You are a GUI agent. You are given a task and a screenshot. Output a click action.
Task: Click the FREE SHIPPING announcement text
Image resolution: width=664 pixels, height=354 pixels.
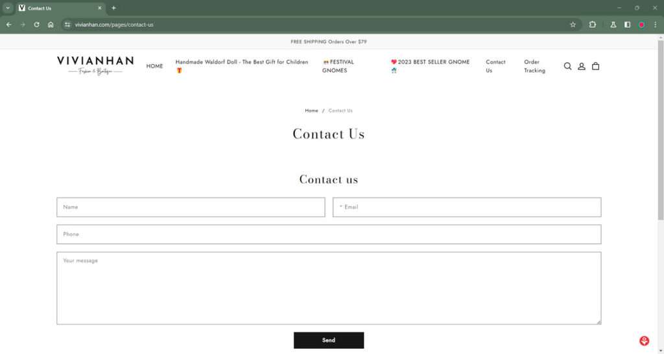coord(329,42)
